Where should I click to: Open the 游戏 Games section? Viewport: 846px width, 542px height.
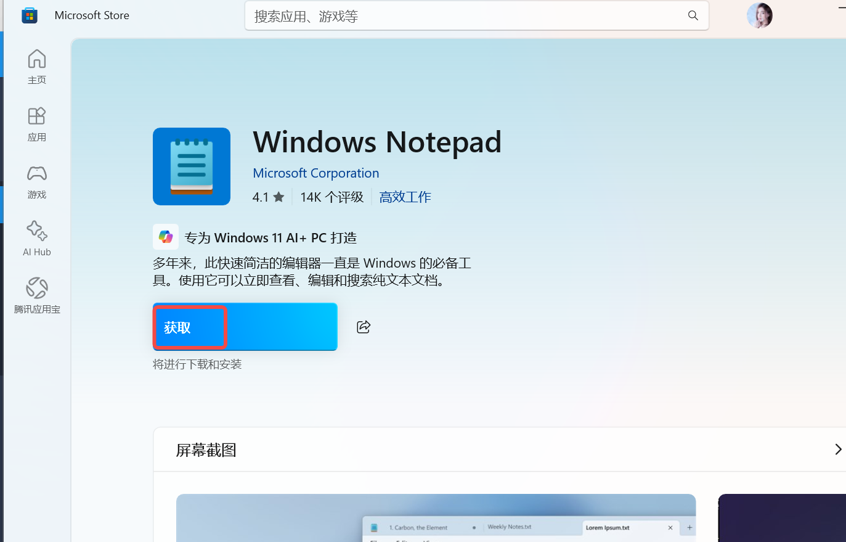[37, 181]
